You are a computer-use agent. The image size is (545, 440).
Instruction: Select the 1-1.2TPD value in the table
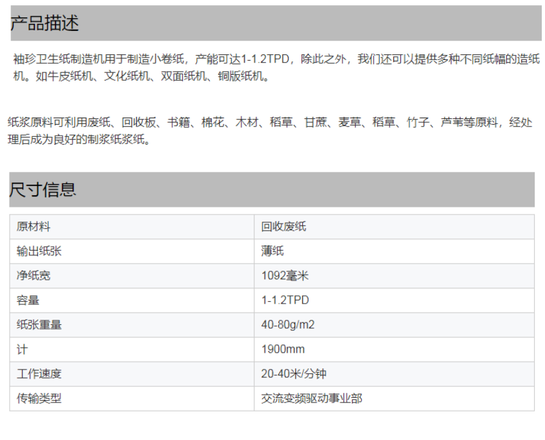285,300
